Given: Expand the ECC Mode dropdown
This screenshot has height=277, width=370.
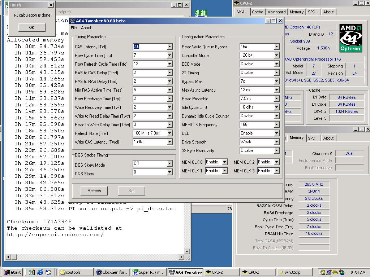Looking at the screenshot, I should point(276,64).
